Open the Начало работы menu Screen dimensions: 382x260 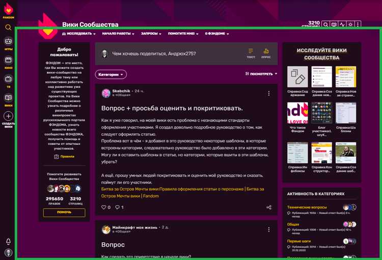tap(118, 34)
